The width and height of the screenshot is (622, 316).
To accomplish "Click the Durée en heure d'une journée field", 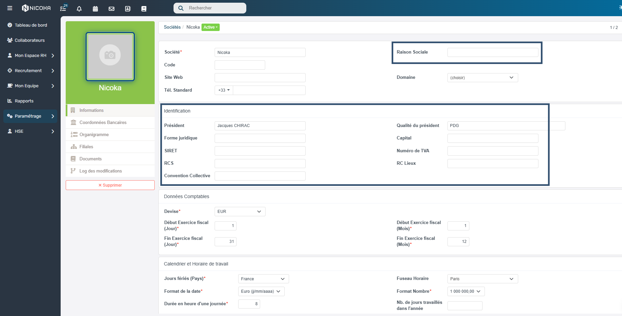I will point(249,304).
